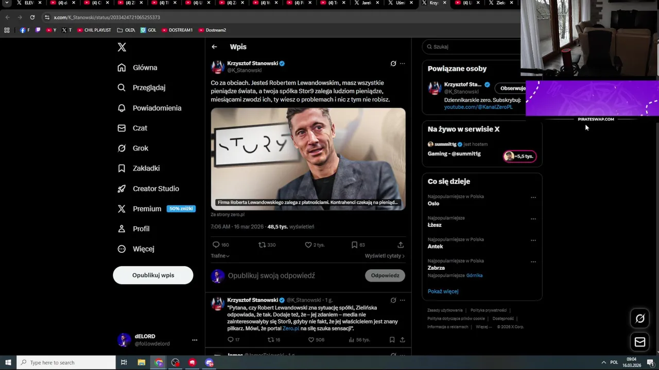Reply to main post (160 comments)
Viewport: 659px width, 370px height.
(x=221, y=245)
